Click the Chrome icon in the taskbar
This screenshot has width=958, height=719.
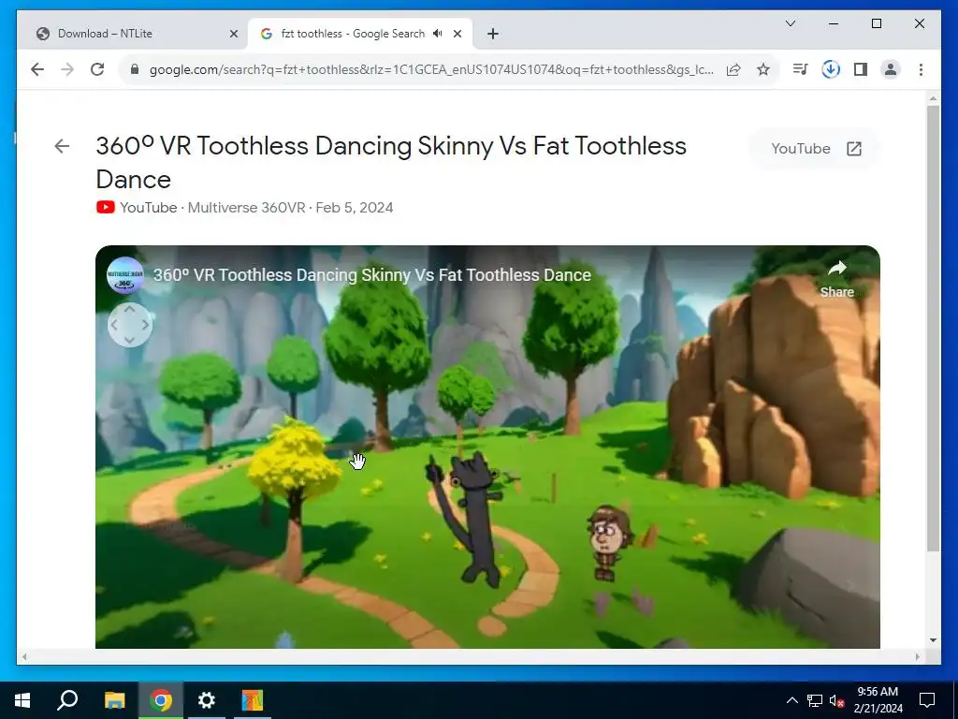(x=161, y=700)
